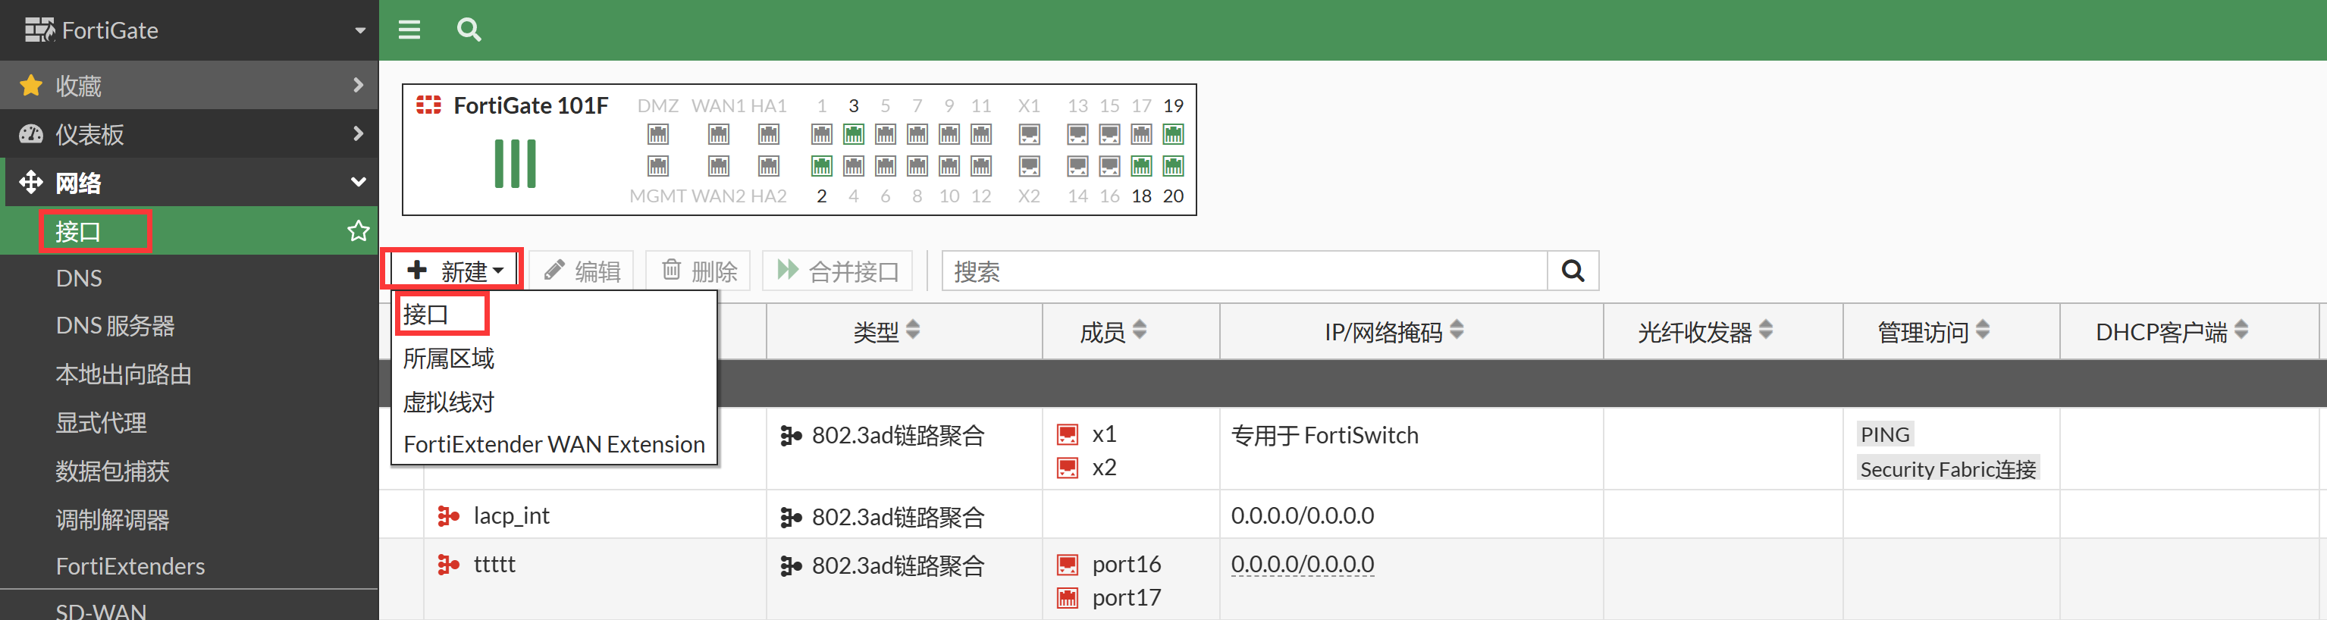Click the hamburger menu icon in header
2327x620 pixels.
[x=409, y=30]
